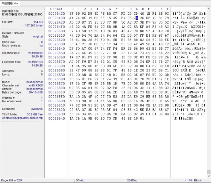Viewport: 211px width, 183px height.
Task: Switch to the 两会维稳.doc file tab
Action: [10, 3]
